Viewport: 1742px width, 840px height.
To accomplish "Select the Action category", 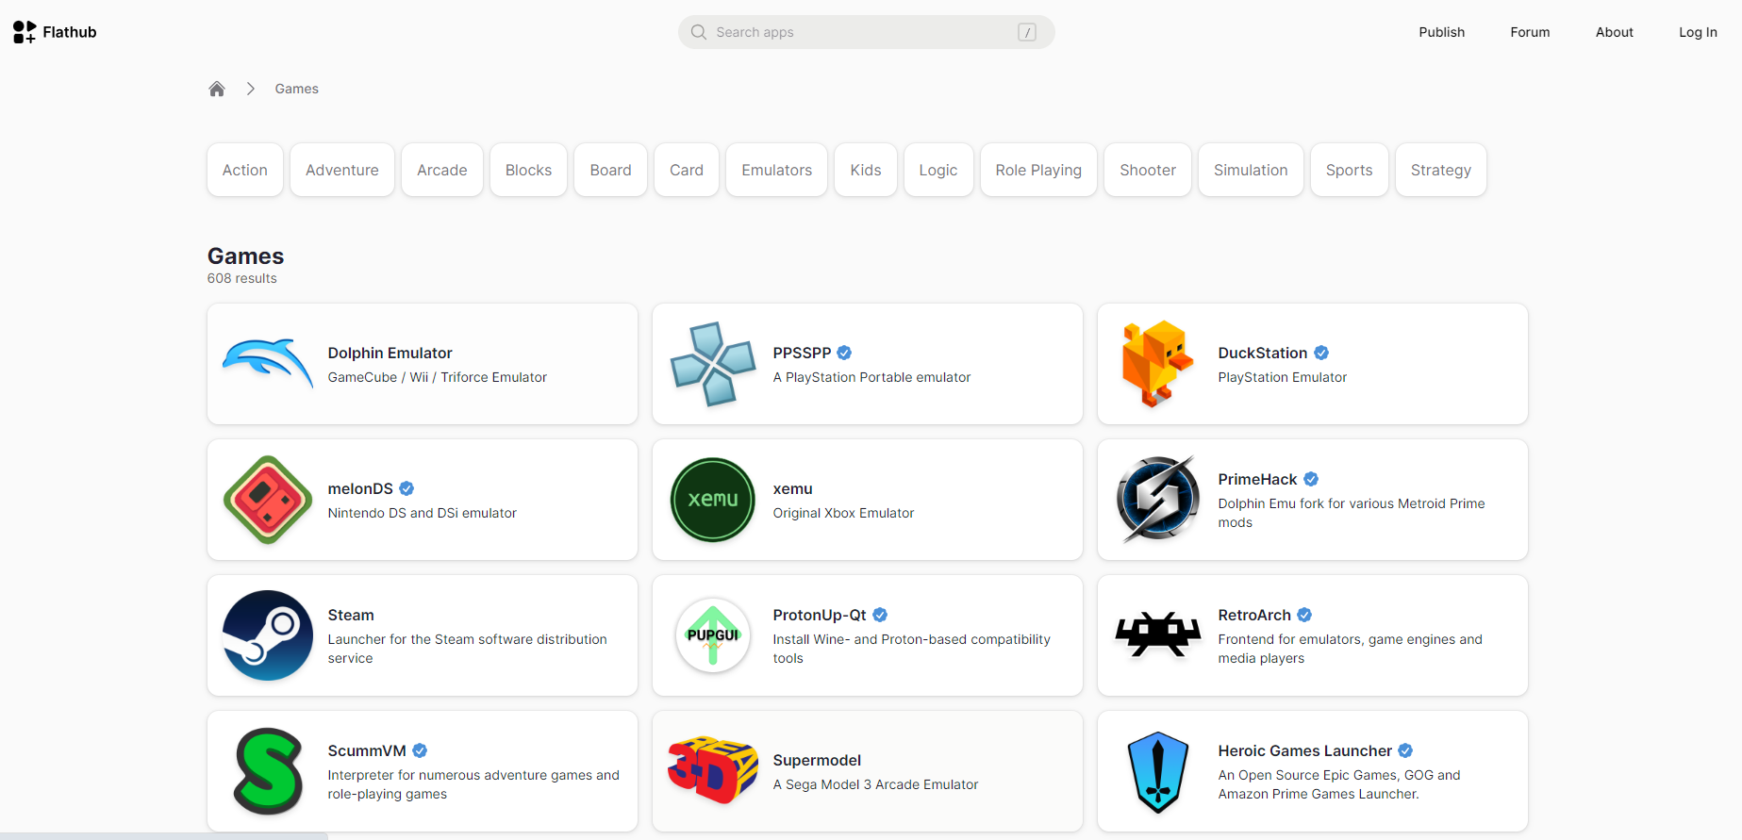I will [x=245, y=170].
